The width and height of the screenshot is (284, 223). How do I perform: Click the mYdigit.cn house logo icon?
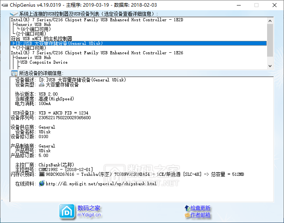tap(67, 211)
